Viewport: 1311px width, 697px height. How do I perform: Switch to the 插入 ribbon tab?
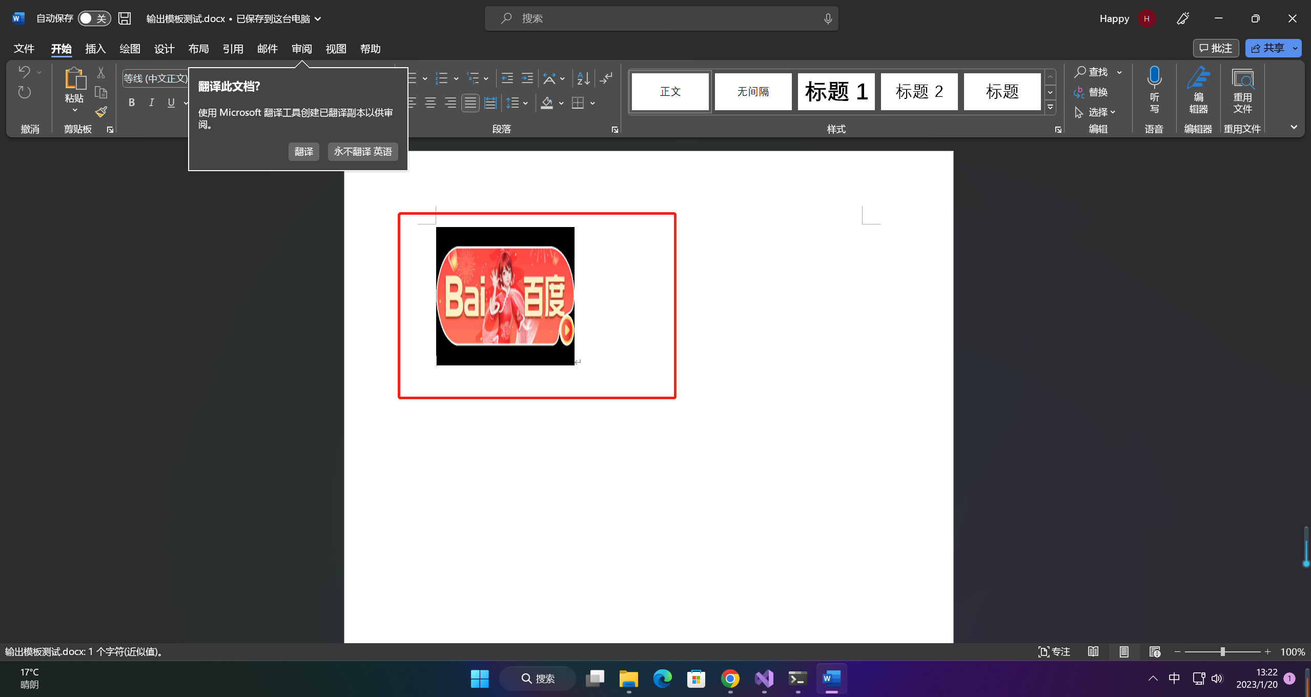[x=95, y=49]
